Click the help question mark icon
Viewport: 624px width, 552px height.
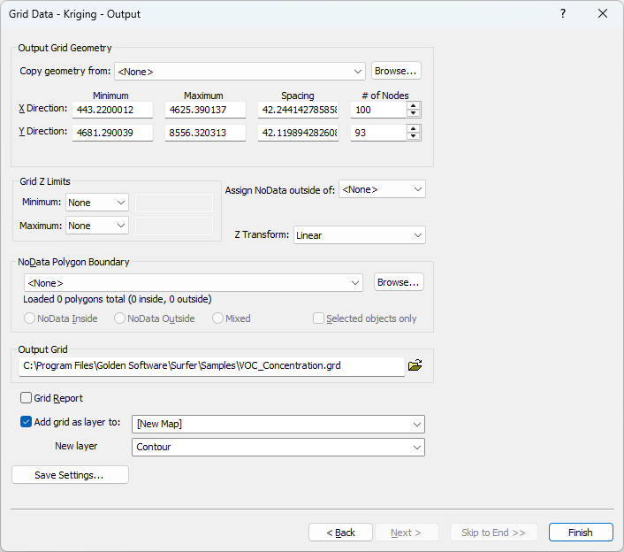click(x=563, y=13)
